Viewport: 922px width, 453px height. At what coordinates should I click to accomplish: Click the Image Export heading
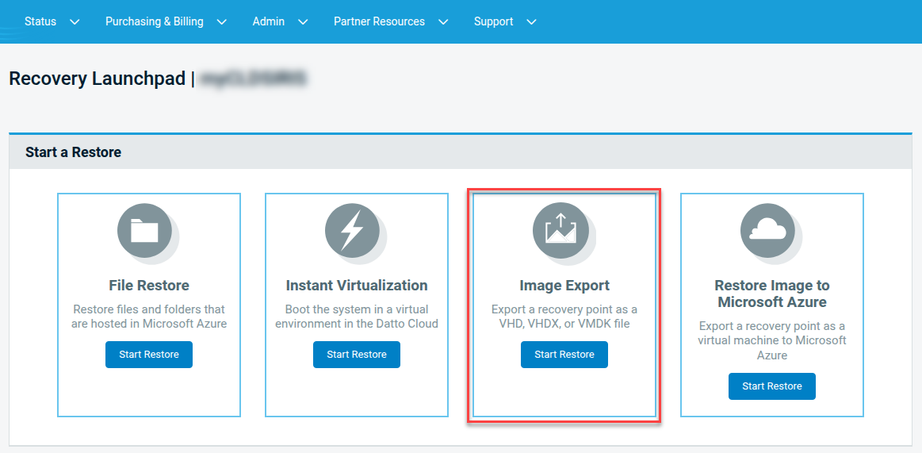[564, 286]
